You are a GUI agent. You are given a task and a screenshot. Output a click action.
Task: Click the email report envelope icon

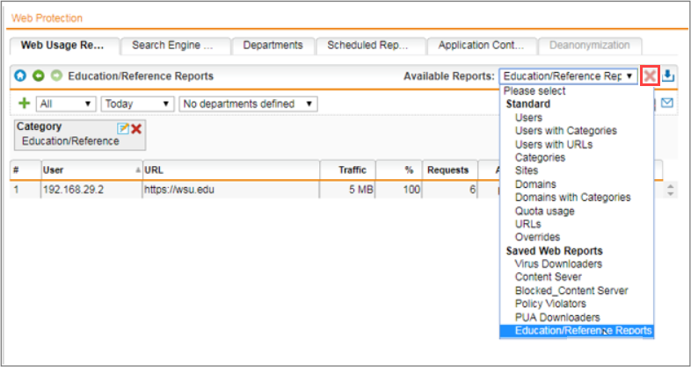pyautogui.click(x=667, y=104)
